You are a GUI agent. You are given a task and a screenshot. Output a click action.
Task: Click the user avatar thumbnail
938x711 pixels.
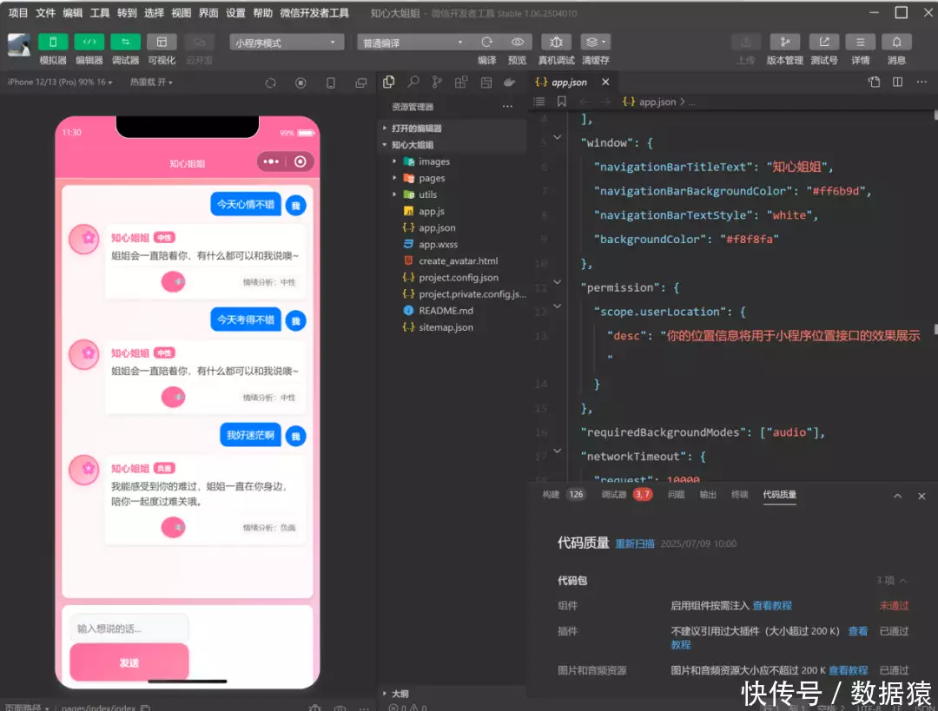pos(19,45)
